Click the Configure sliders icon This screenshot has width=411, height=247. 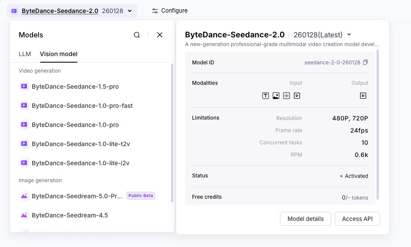pos(155,11)
